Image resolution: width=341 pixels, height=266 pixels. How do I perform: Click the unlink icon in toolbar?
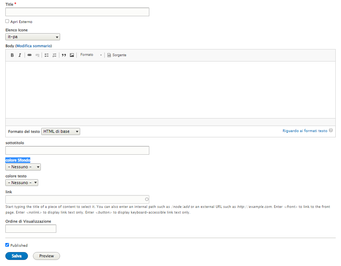tap(37, 55)
